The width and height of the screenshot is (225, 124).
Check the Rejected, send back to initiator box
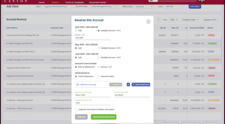[x=76, y=109]
